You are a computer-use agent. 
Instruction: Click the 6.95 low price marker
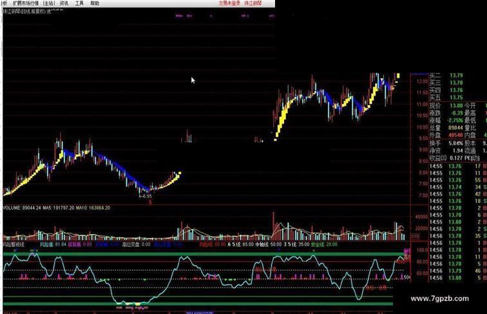point(147,196)
